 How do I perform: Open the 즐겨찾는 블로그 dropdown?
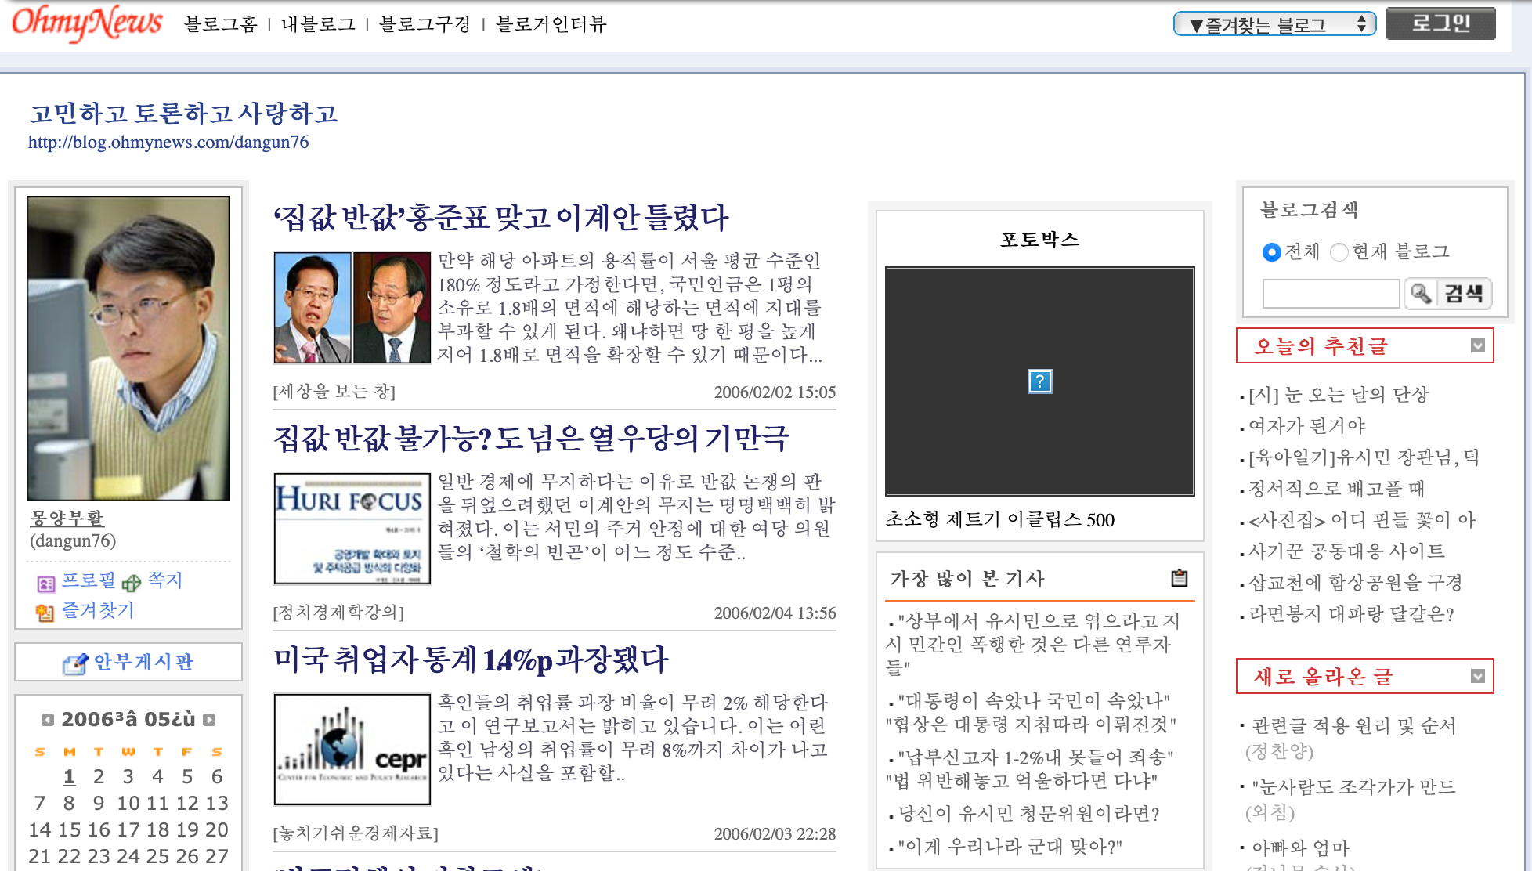pyautogui.click(x=1274, y=24)
